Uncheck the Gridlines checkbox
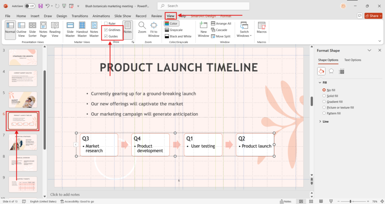The height and width of the screenshot is (204, 385). click(x=106, y=30)
